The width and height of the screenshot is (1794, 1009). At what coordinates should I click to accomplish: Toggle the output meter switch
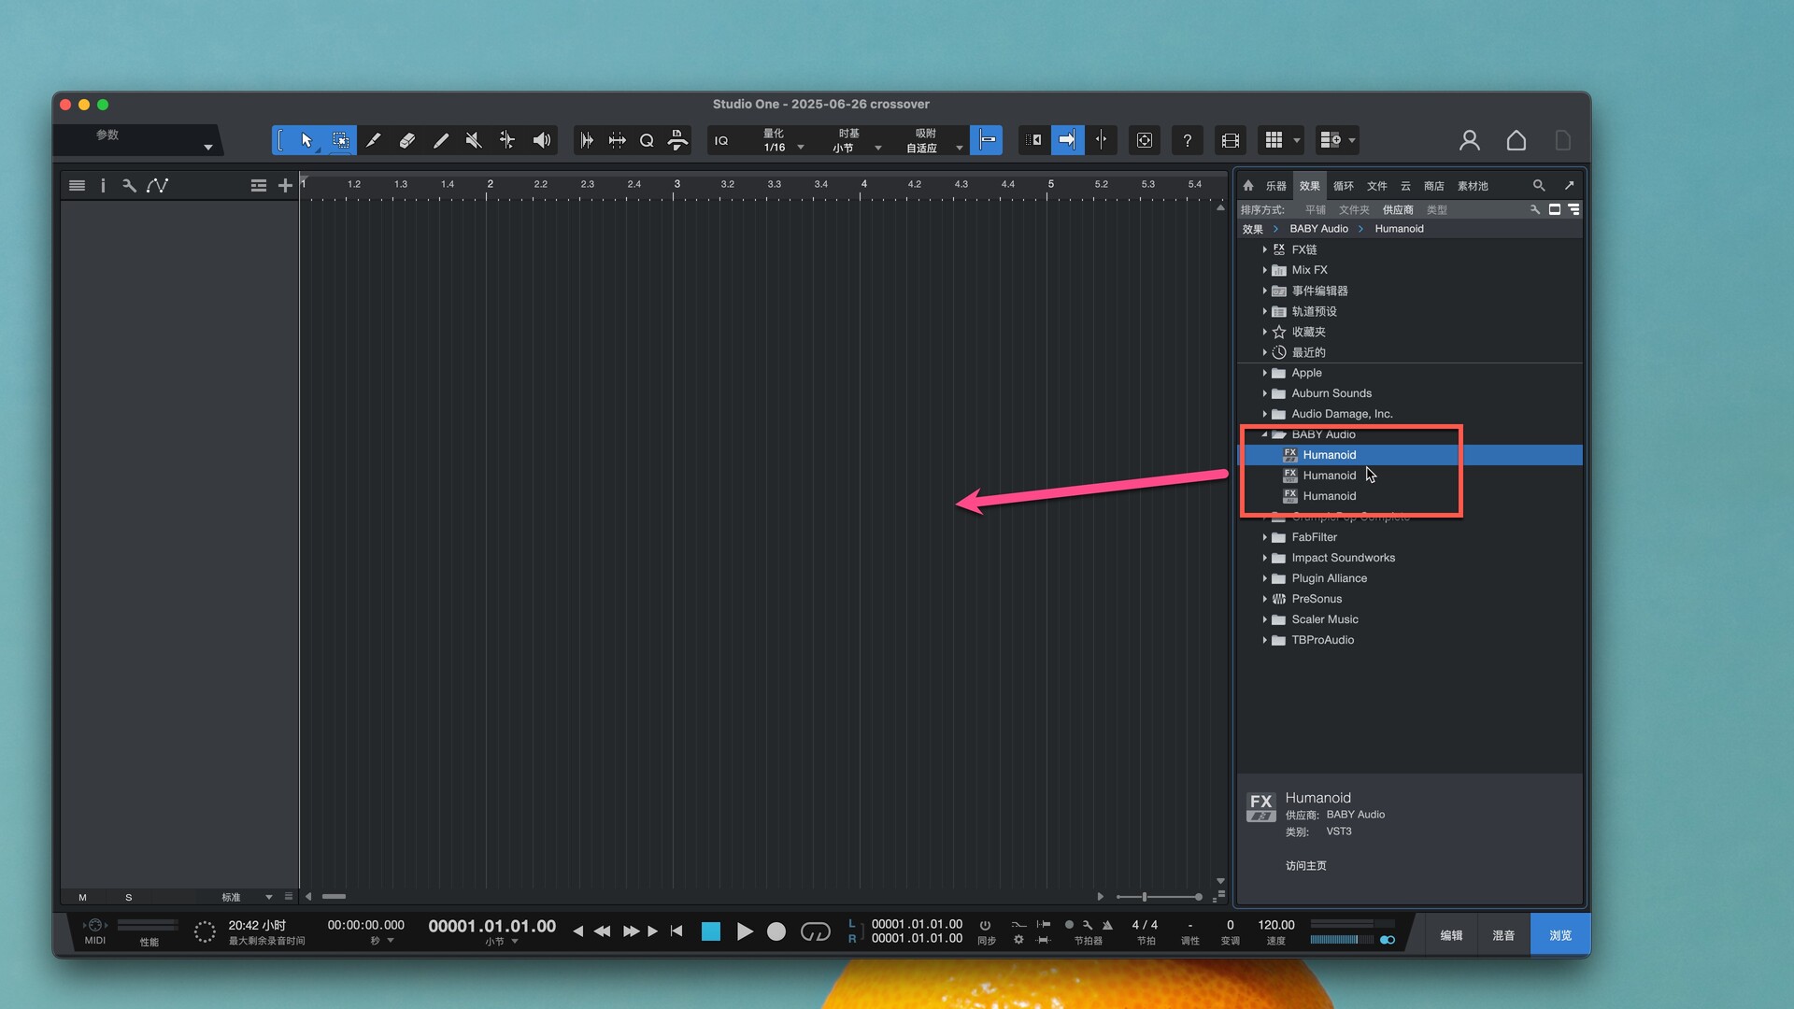pyautogui.click(x=1388, y=940)
